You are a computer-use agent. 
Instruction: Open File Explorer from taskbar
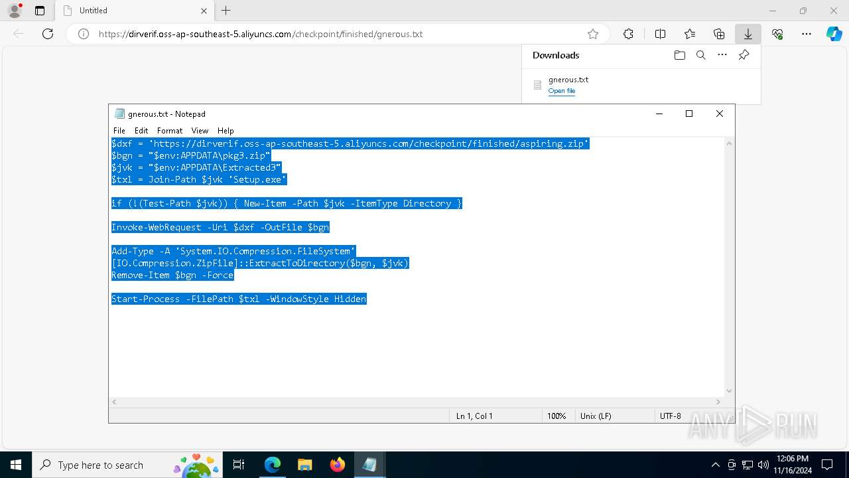tap(304, 465)
